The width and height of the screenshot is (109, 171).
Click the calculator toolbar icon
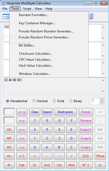91,16
